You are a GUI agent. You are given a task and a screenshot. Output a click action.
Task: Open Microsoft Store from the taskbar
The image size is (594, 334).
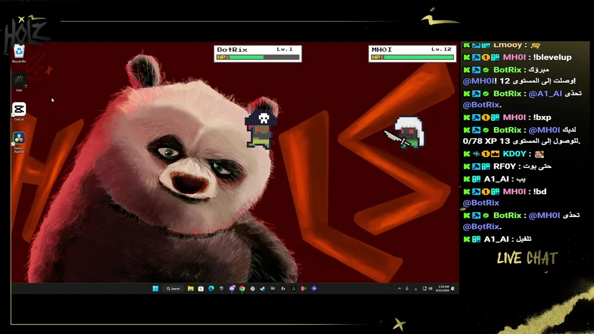(201, 289)
